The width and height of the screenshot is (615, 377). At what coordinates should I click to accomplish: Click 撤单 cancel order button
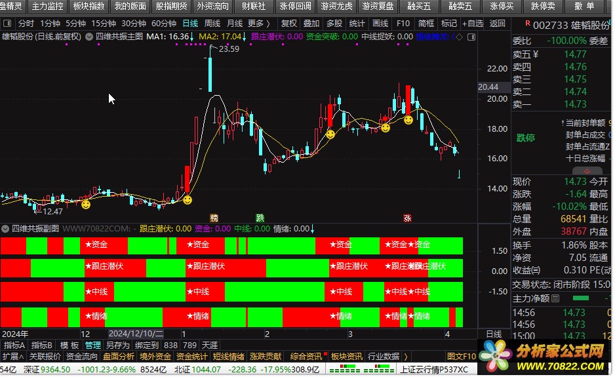584,7
